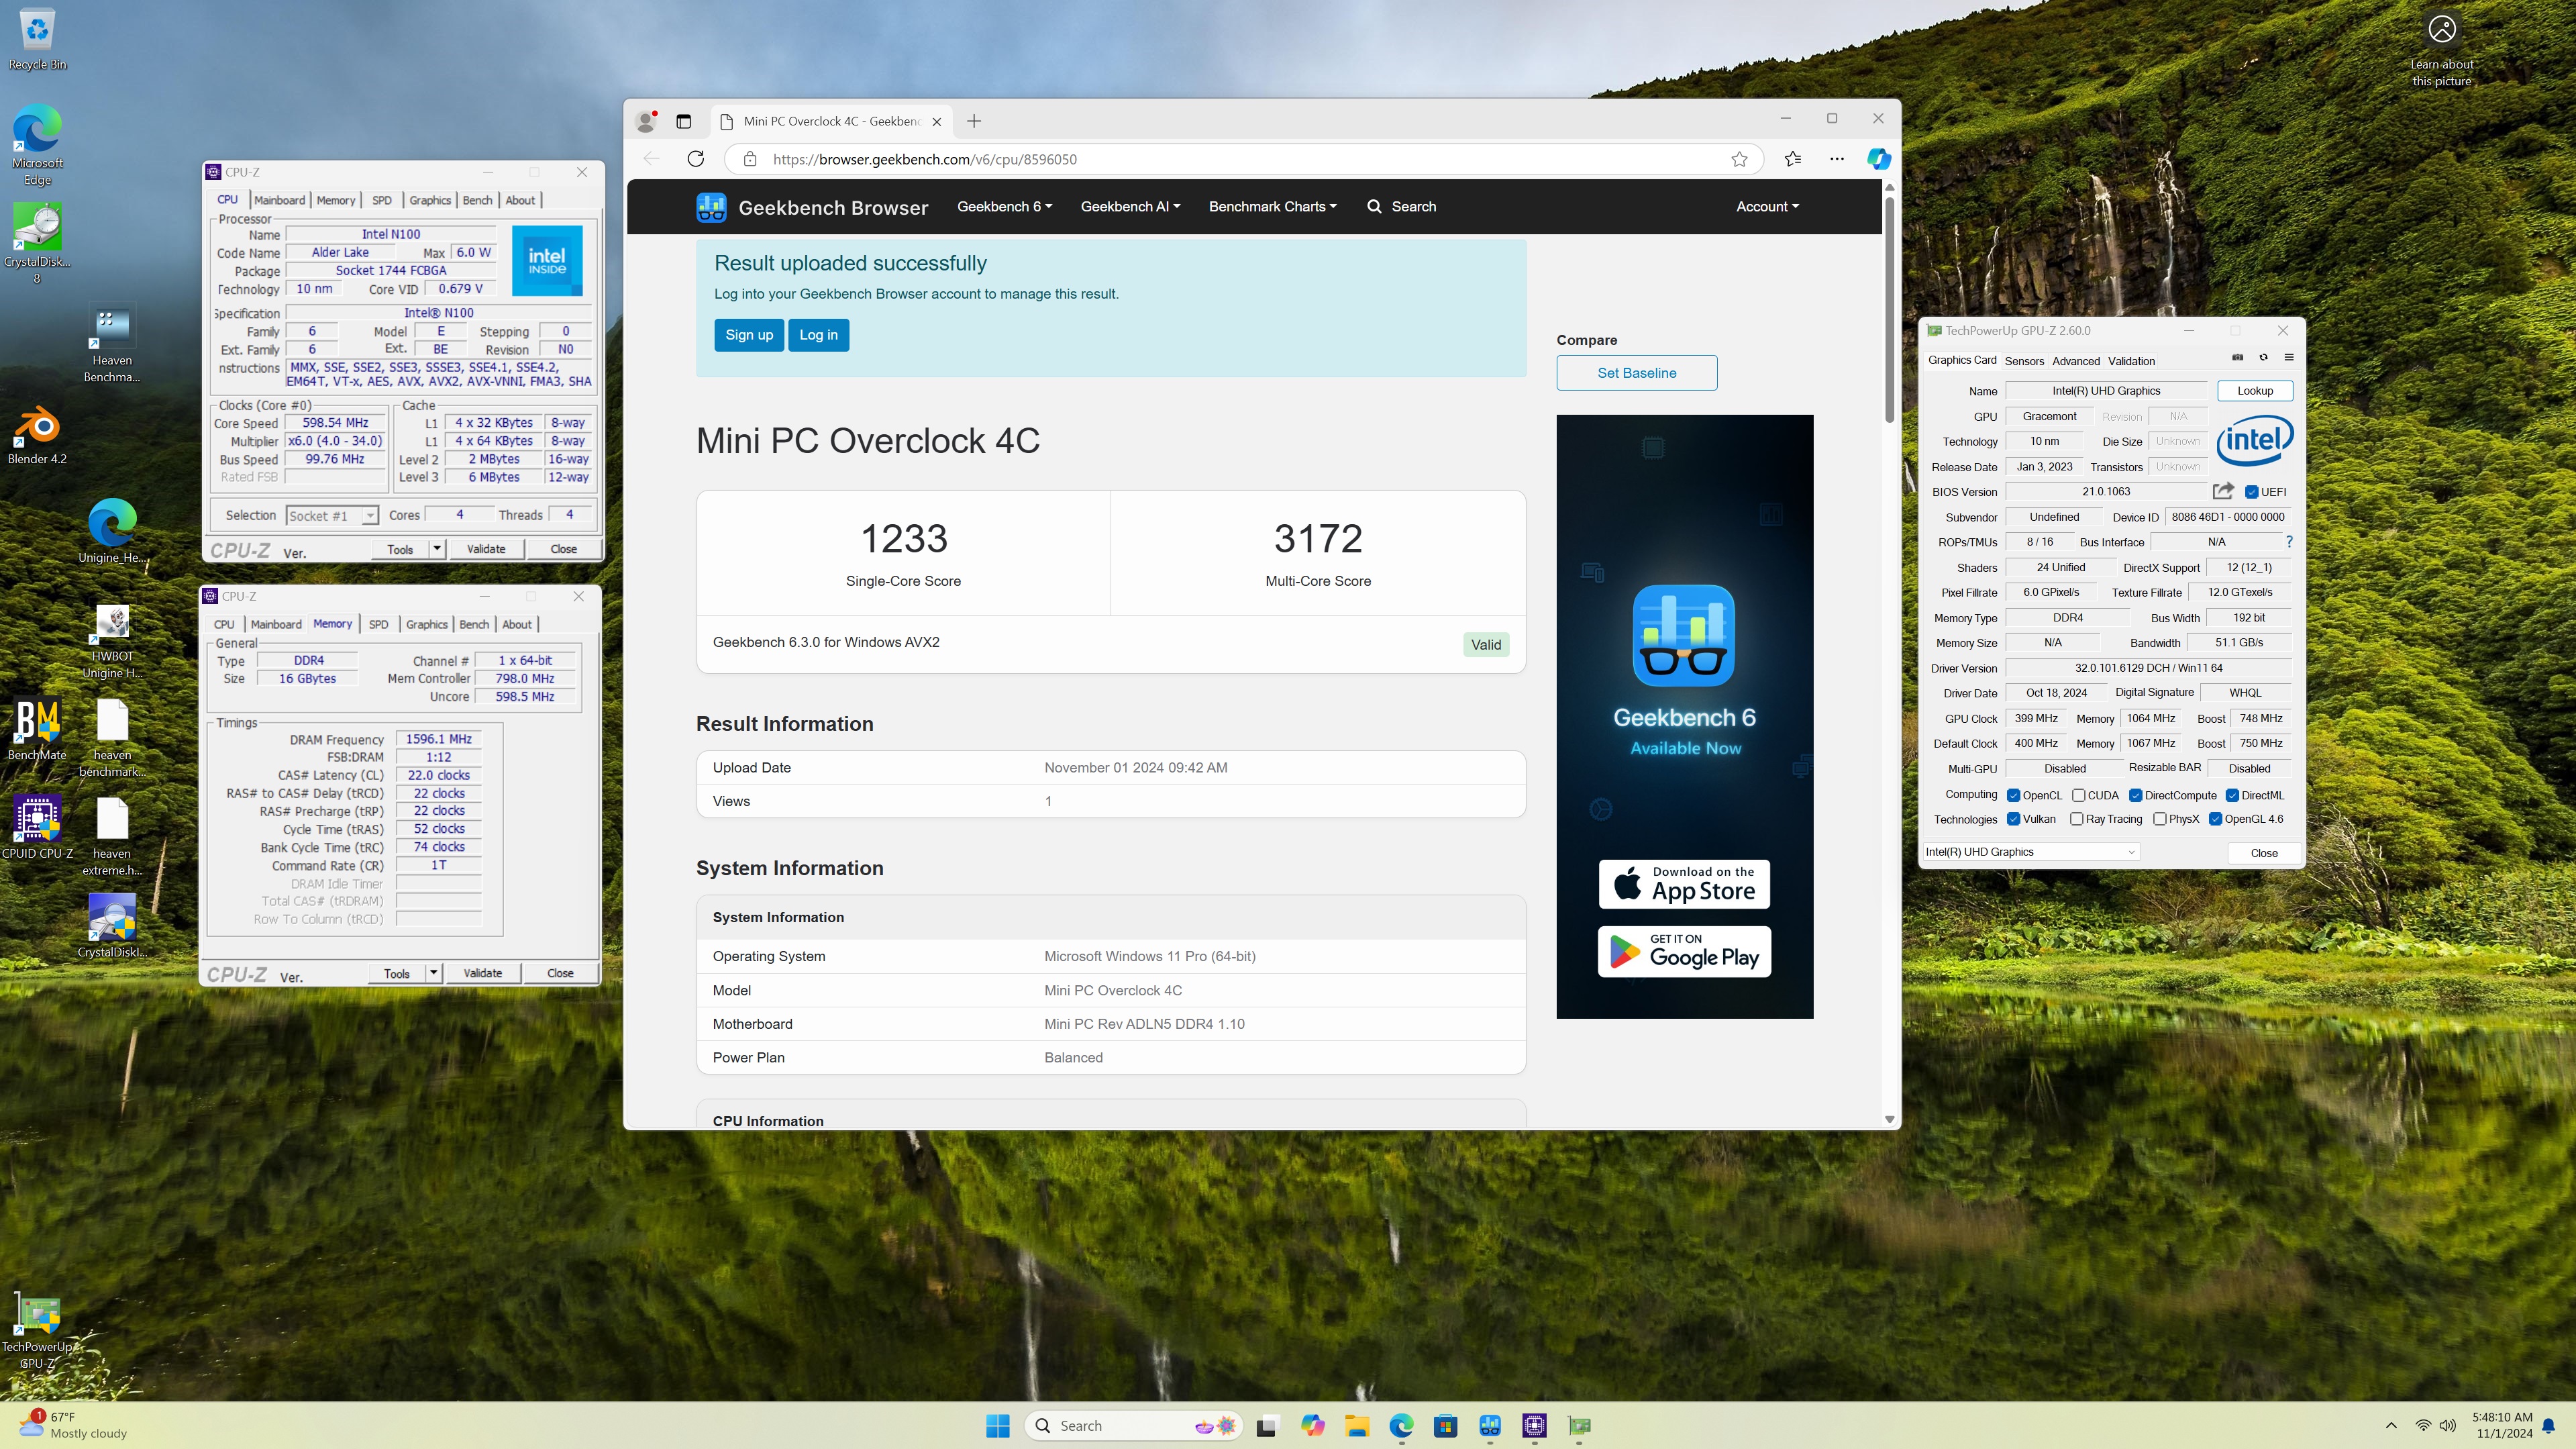2576x1449 pixels.
Task: Switch to Bench tab in bottom CPU-Z
Action: (474, 624)
